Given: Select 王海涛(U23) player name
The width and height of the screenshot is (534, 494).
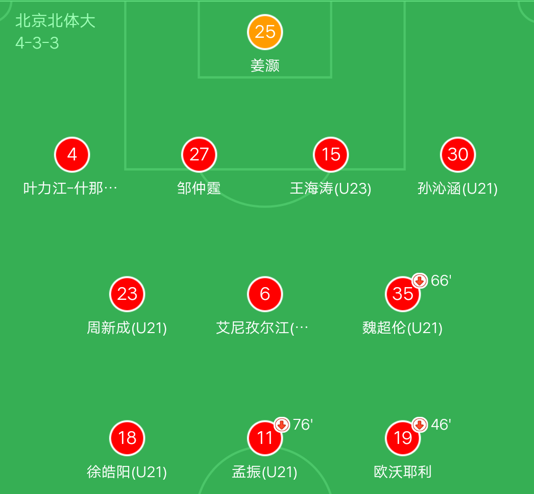Looking at the screenshot, I should tap(331, 189).
